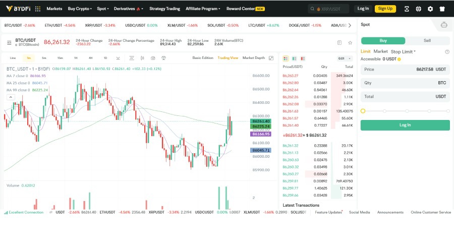Select the 4H chart interval

pos(90,58)
